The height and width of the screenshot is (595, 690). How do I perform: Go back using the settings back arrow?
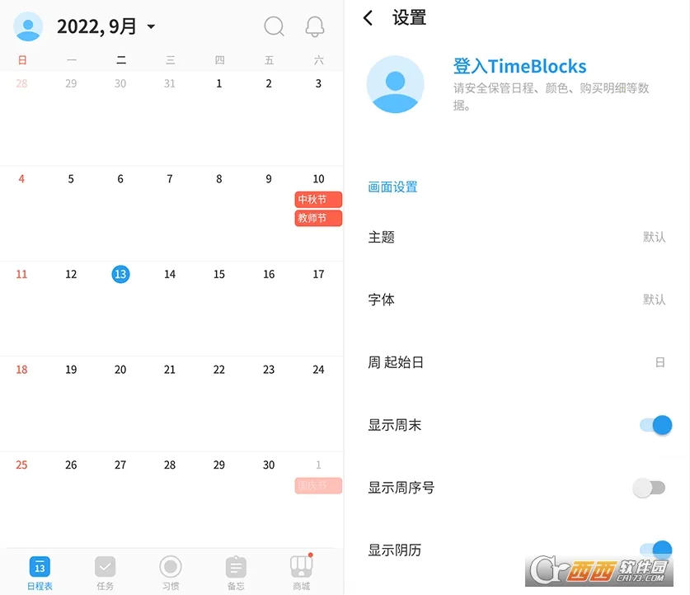pyautogui.click(x=368, y=18)
